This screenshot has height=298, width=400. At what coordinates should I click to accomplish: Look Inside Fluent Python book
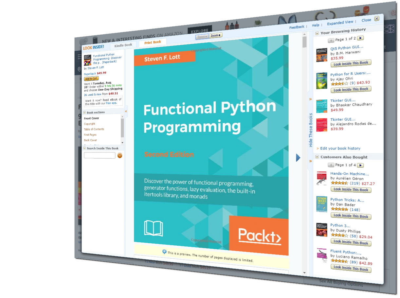click(351, 269)
